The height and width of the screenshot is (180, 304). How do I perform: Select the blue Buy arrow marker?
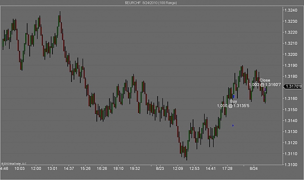click(233, 96)
